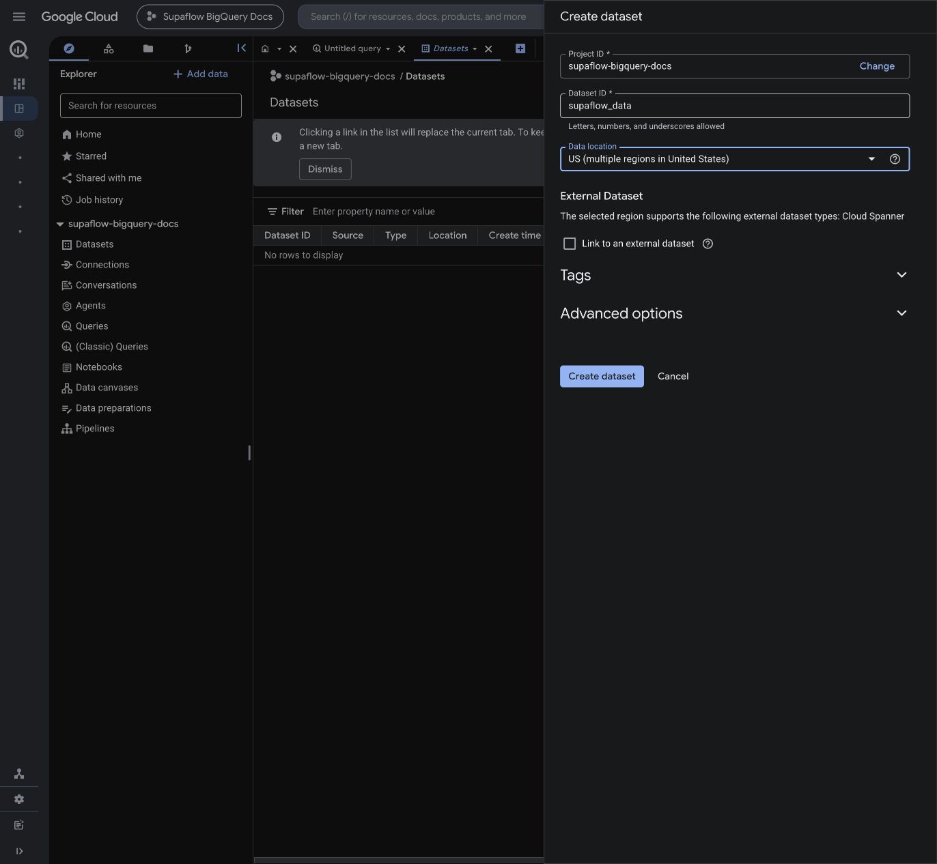Open Job history in Explorer

coord(99,200)
